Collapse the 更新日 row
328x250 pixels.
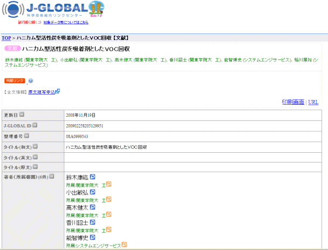pos(22,114)
